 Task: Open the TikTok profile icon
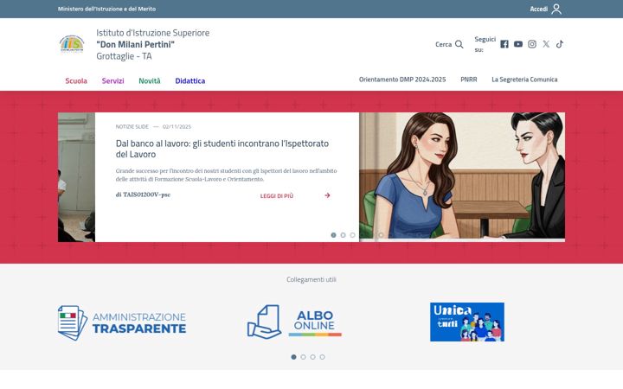coord(560,44)
